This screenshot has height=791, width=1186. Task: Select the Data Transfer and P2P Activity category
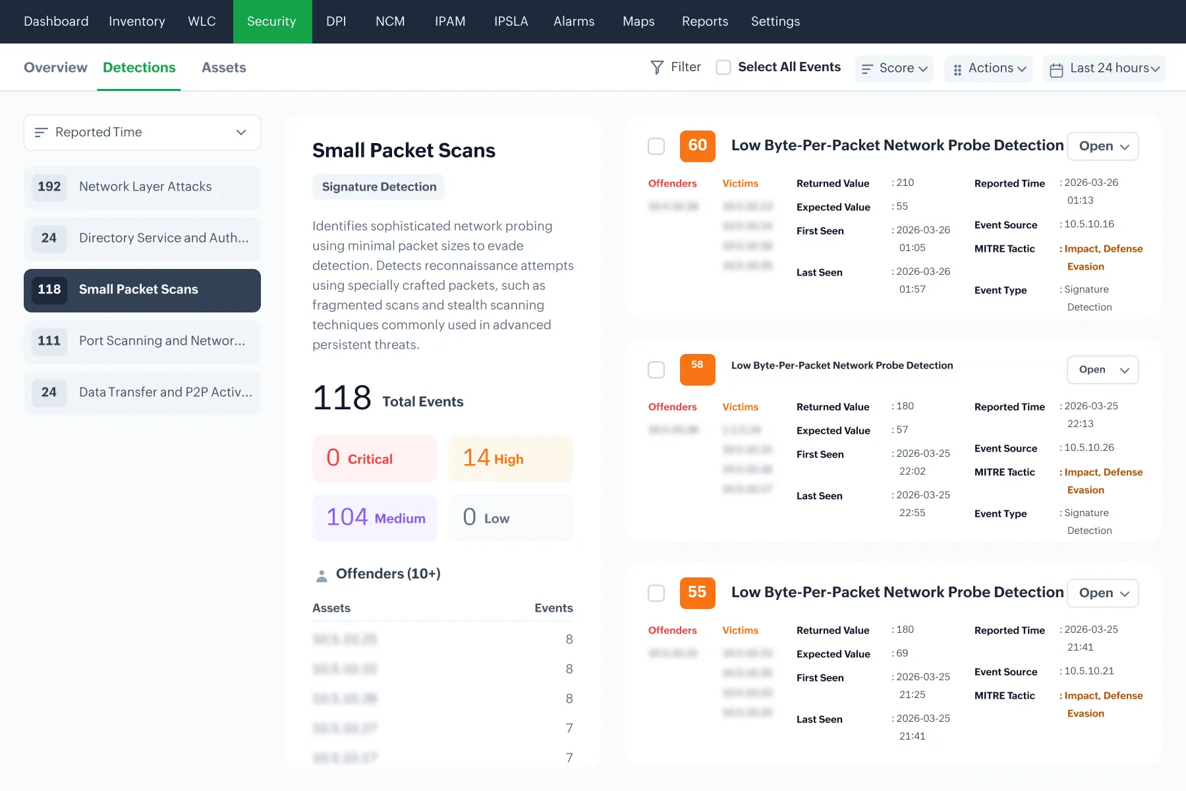pyautogui.click(x=142, y=393)
